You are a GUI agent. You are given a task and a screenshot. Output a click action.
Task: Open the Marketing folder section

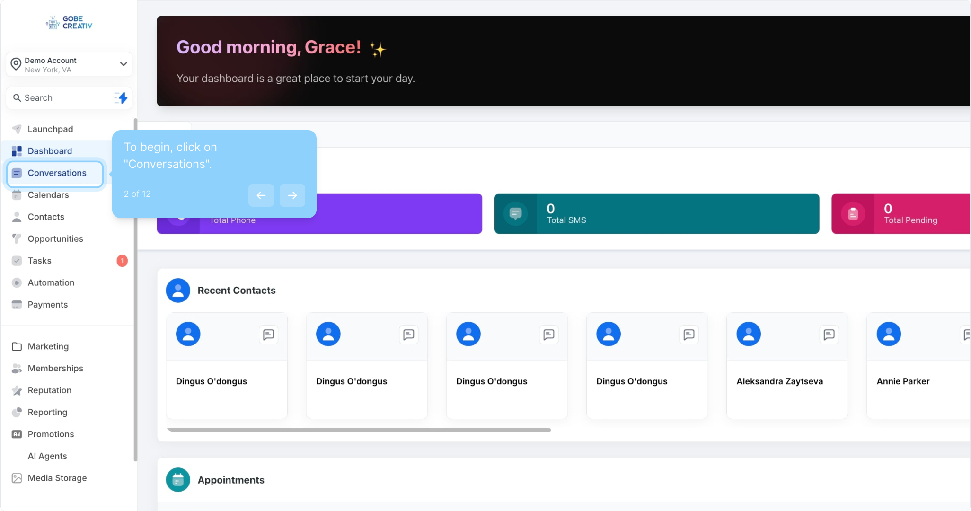(48, 346)
